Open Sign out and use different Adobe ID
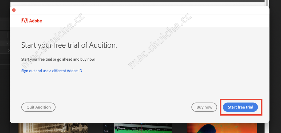The width and height of the screenshot is (281, 133). click(52, 71)
